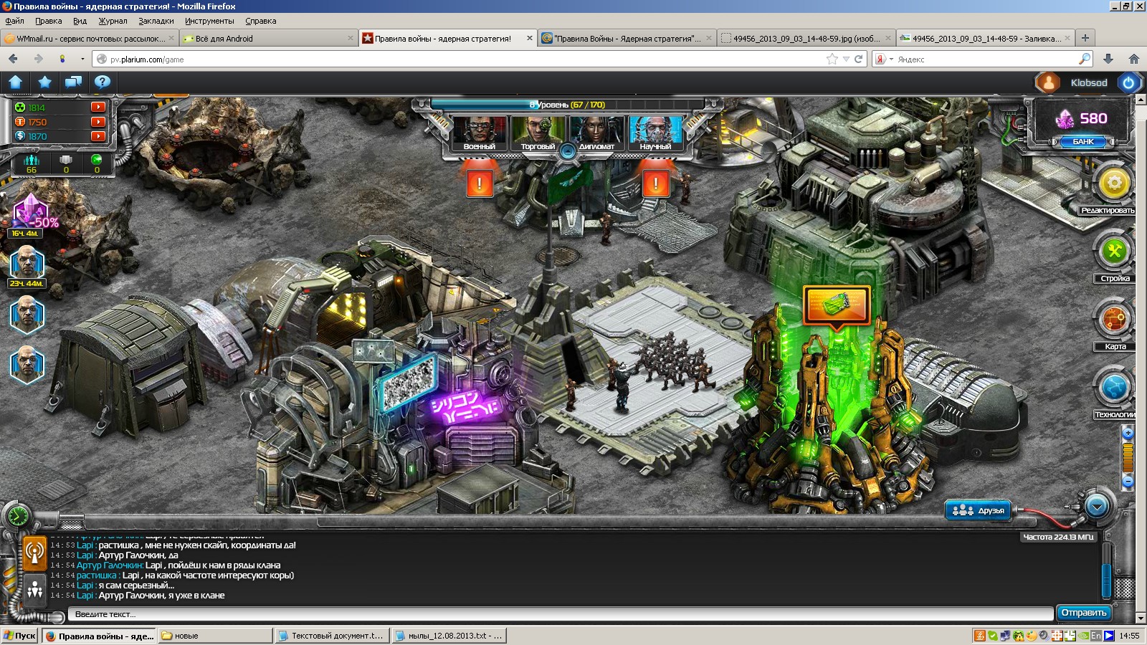The width and height of the screenshot is (1147, 645).
Task: Select the Торговый advisor
Action: (538, 133)
